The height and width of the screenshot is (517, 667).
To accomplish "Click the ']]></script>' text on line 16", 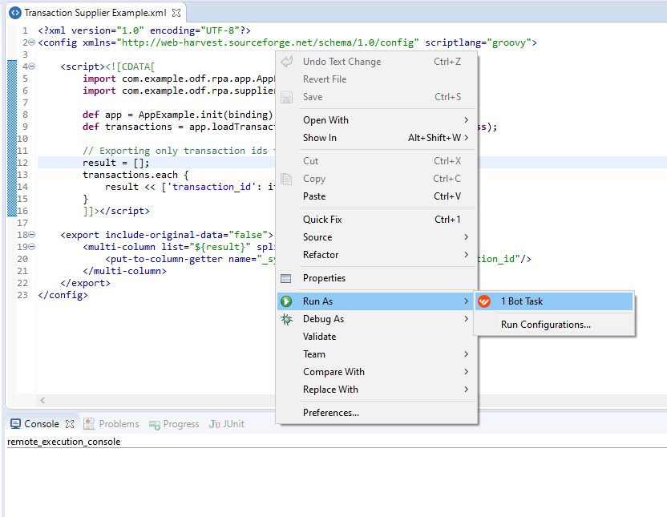I will click(x=116, y=211).
